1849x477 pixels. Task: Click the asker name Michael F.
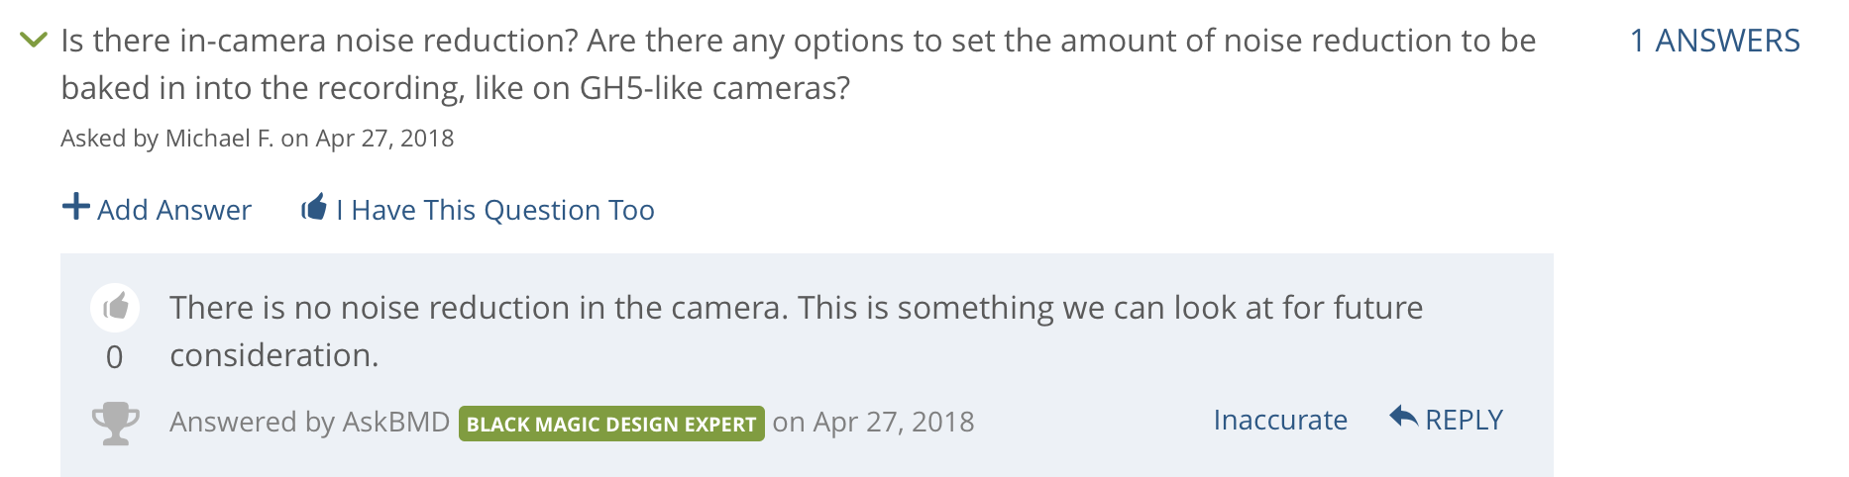[x=219, y=139]
